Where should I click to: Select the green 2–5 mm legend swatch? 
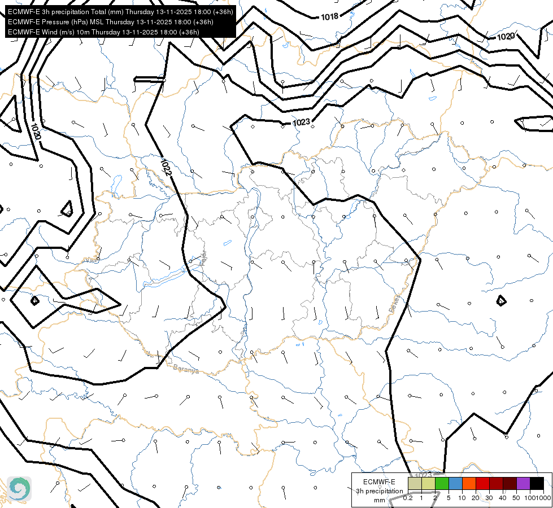[442, 483]
